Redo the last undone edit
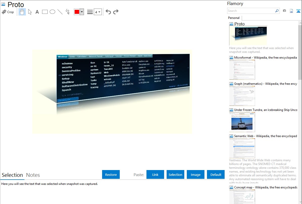This screenshot has width=302, height=204. tap(116, 12)
